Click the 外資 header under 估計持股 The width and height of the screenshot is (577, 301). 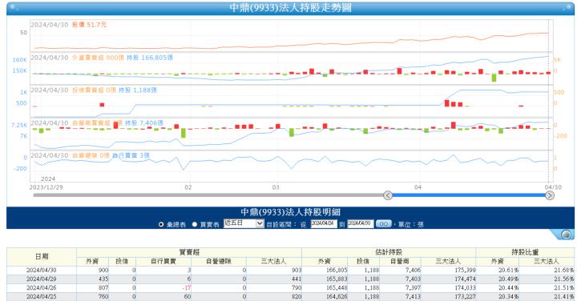point(325,261)
